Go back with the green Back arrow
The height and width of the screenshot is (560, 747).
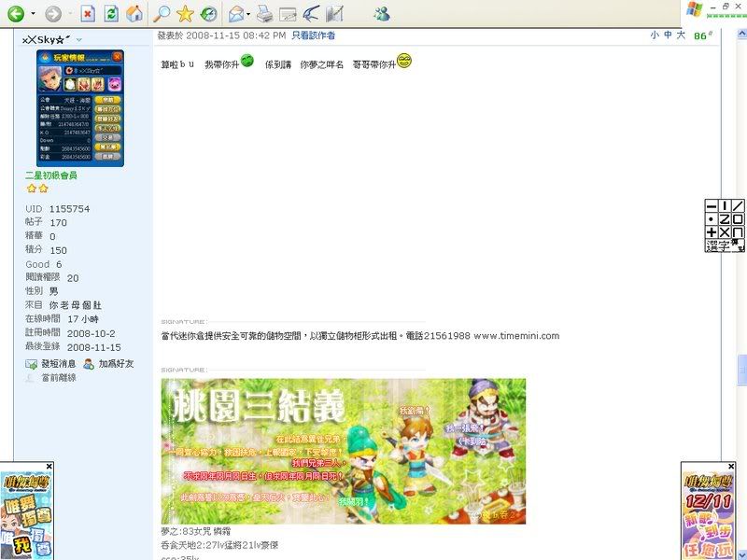click(x=16, y=14)
